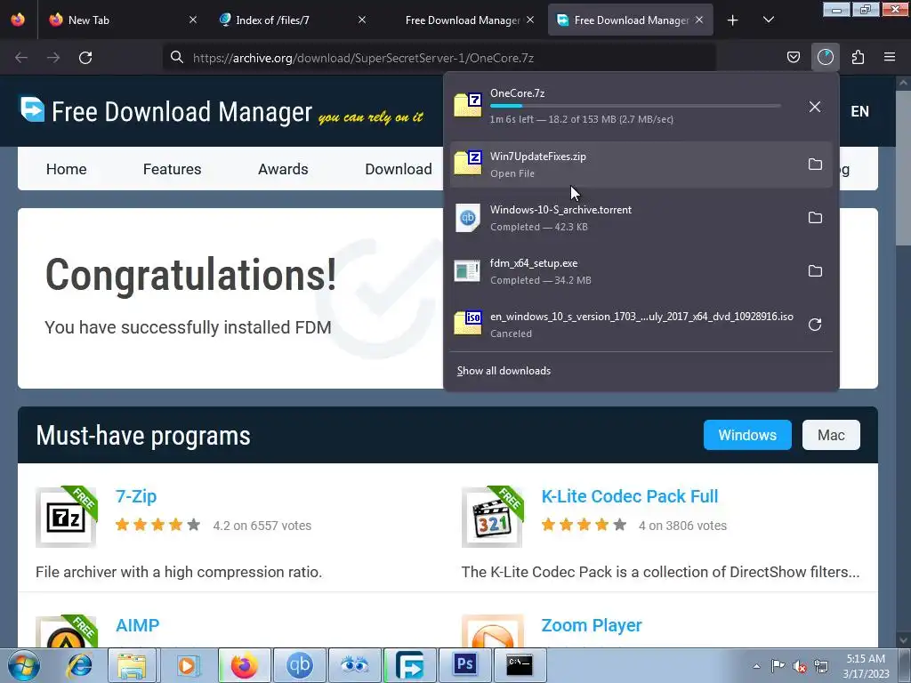Open the Windows-10-S_archive.torrent file icon
The image size is (911, 683).
coord(468,218)
